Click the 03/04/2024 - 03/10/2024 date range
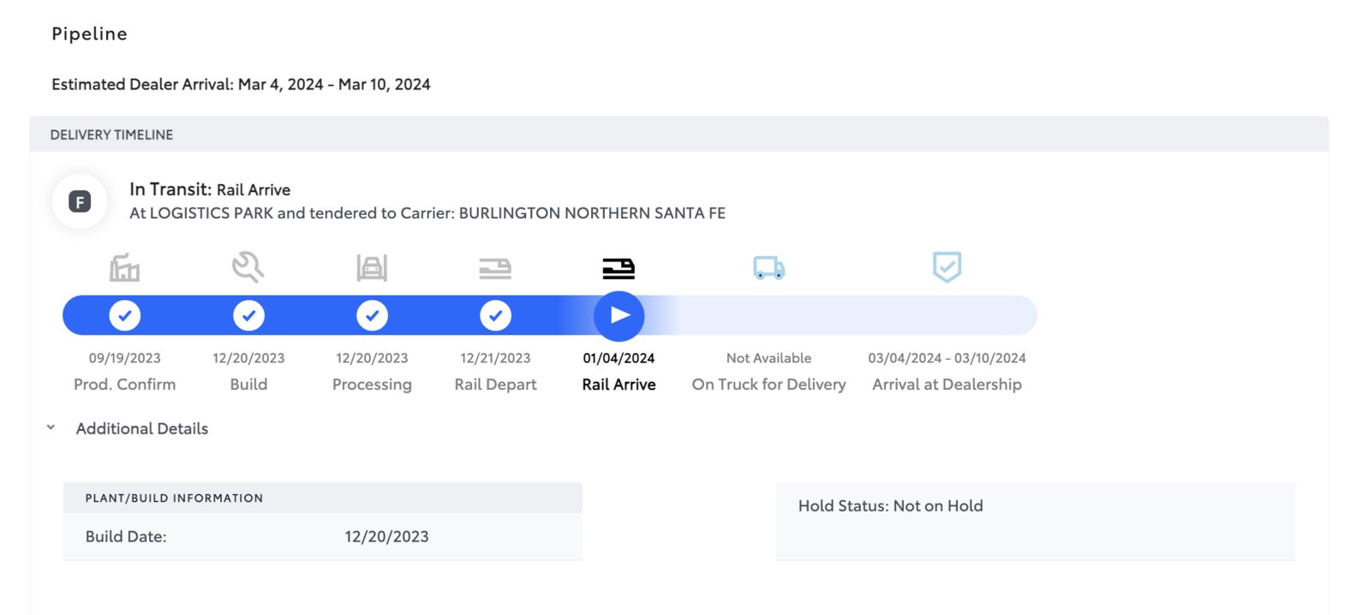Viewport: 1369px width, 615px height. 947,358
